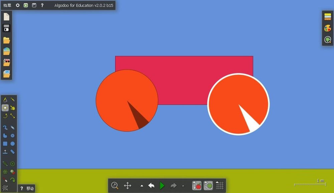Viewport: 334px width, 193px height.
Task: Click the window layout icon in top bar
Action: tap(34, 5)
